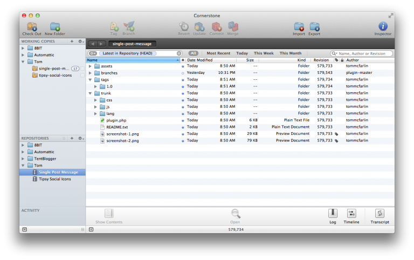Viewport: 414px width, 260px height.
Task: Open the Timeline view icon
Action: (351, 213)
